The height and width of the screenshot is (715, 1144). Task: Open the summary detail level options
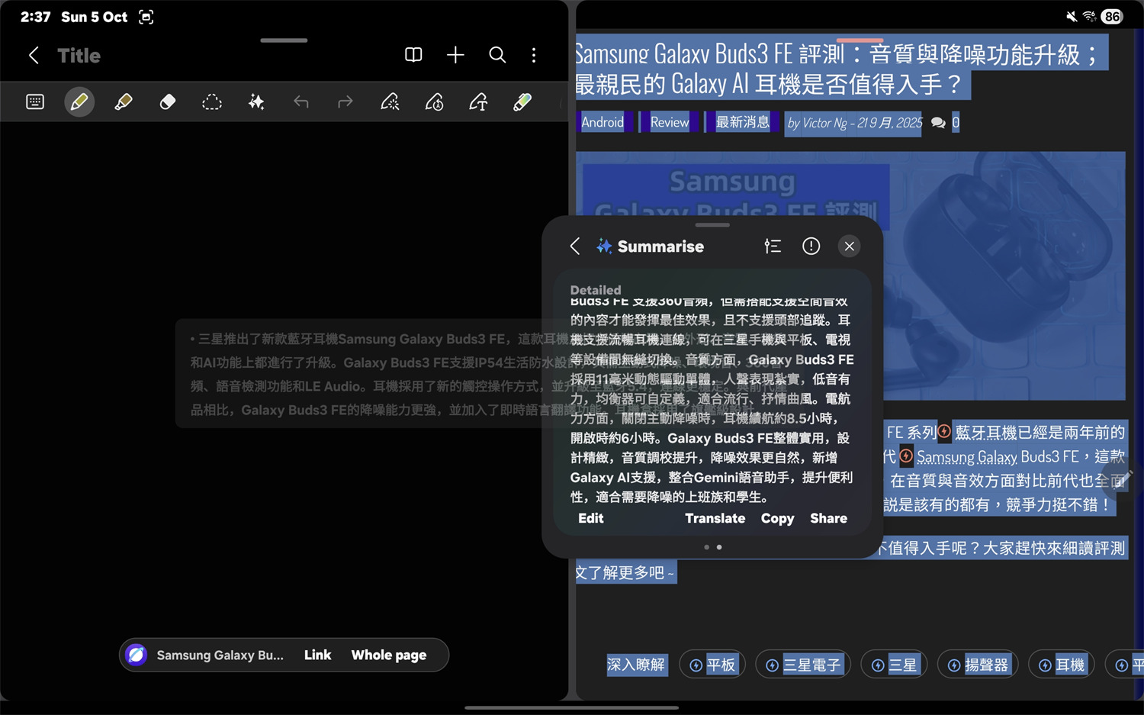point(773,246)
